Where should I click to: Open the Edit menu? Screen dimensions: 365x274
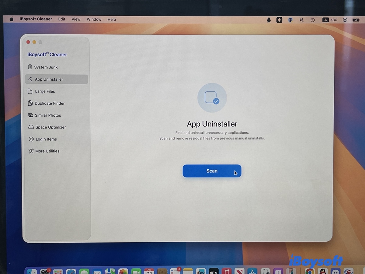coord(62,19)
